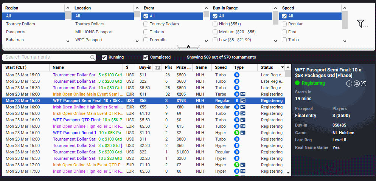
Task: Check the Low ($5 - $21.99) buy-in filter
Action: point(215,40)
